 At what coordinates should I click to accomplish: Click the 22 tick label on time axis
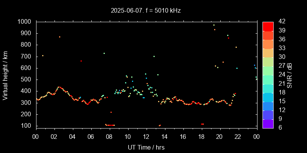[238, 137]
